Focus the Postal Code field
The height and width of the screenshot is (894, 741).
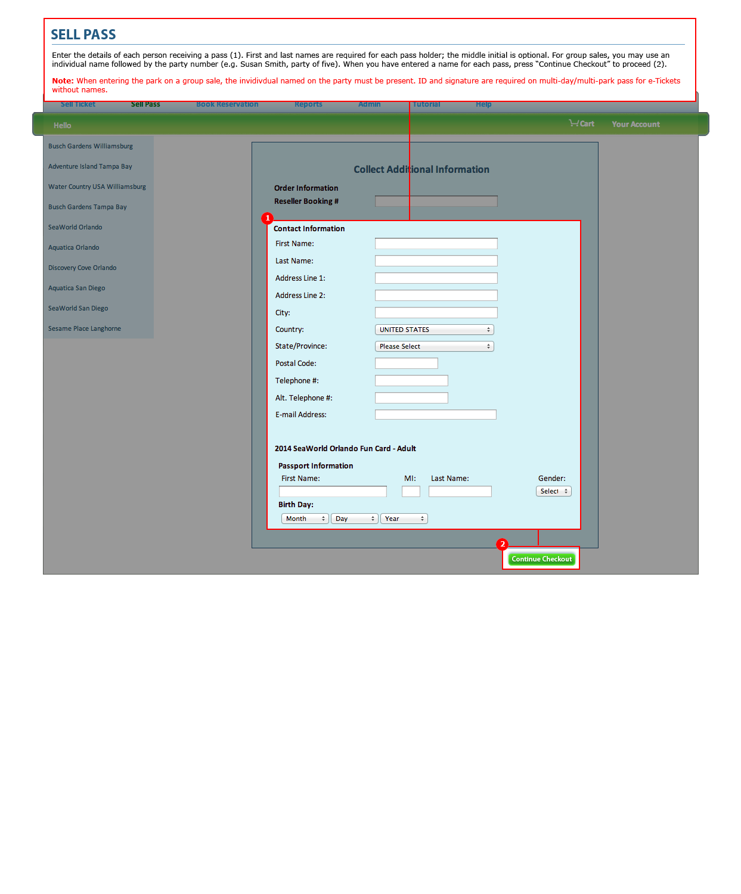click(x=407, y=363)
